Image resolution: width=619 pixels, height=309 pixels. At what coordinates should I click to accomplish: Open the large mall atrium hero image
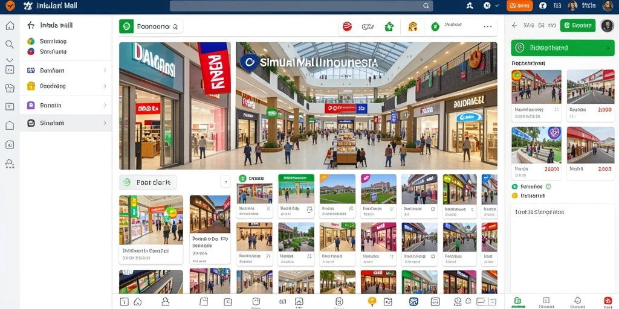tap(366, 106)
